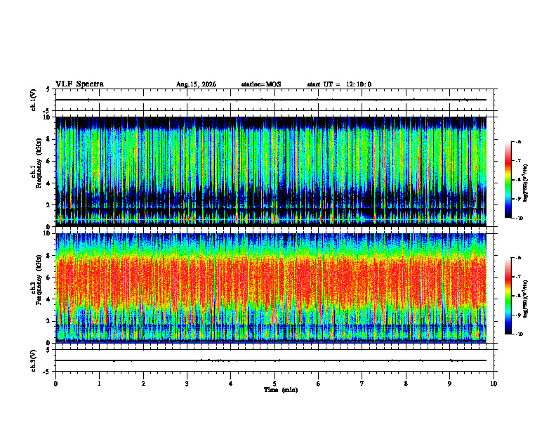556x430 pixels.
Task: Click the ch.1 frequency tick label "8"
Action: click(48, 139)
